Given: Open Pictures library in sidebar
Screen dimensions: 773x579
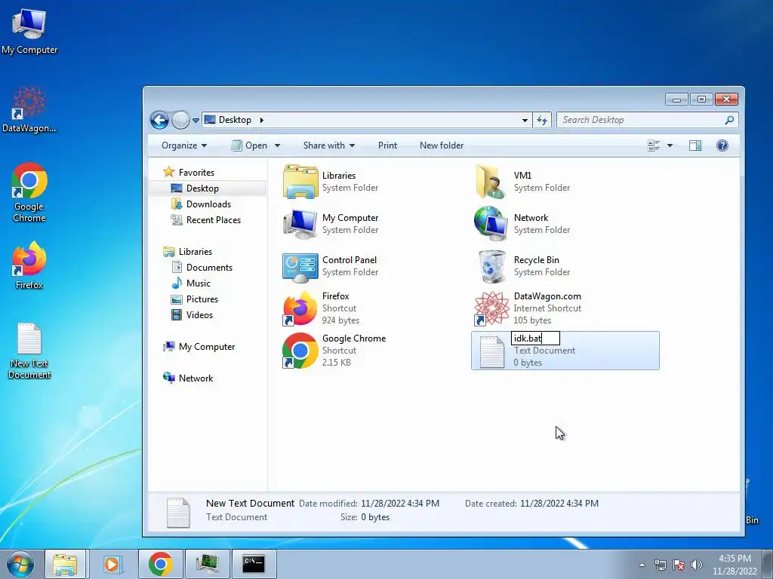Looking at the screenshot, I should coord(195,299).
